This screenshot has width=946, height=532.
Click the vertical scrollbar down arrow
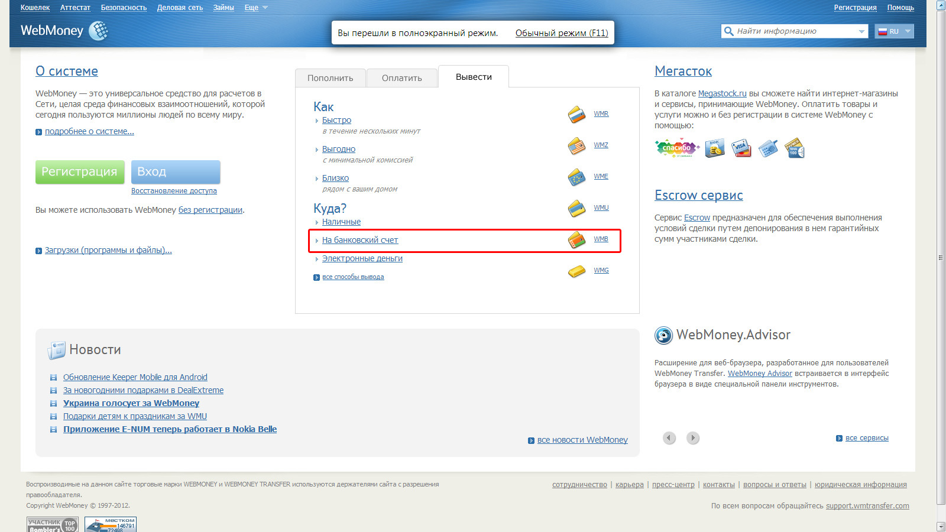[941, 526]
